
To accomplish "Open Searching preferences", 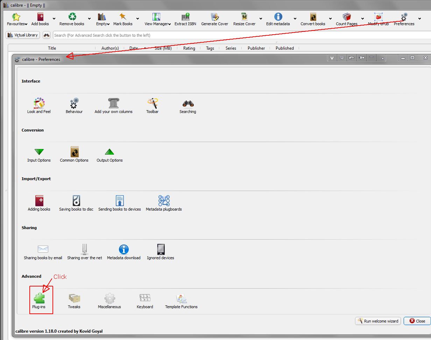I will [188, 106].
